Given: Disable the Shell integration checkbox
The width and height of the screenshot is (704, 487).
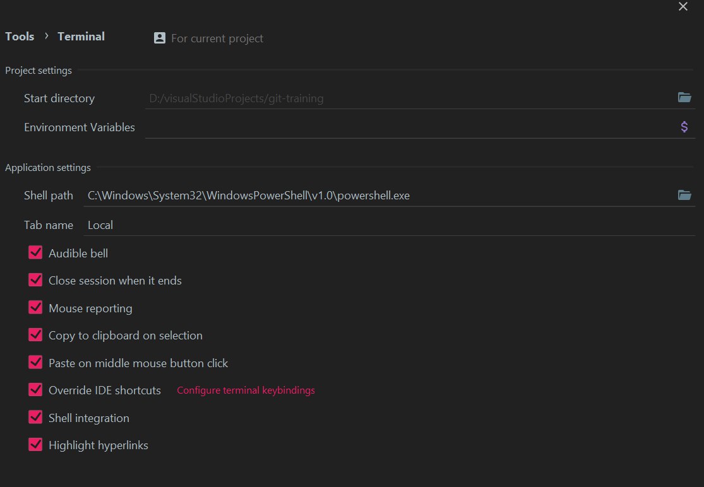Looking at the screenshot, I should (x=35, y=418).
